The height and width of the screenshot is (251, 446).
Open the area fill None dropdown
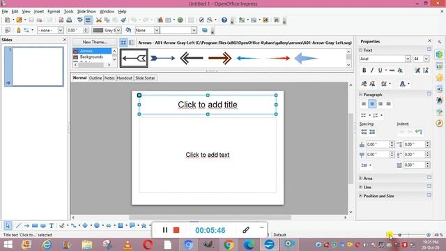(x=156, y=30)
